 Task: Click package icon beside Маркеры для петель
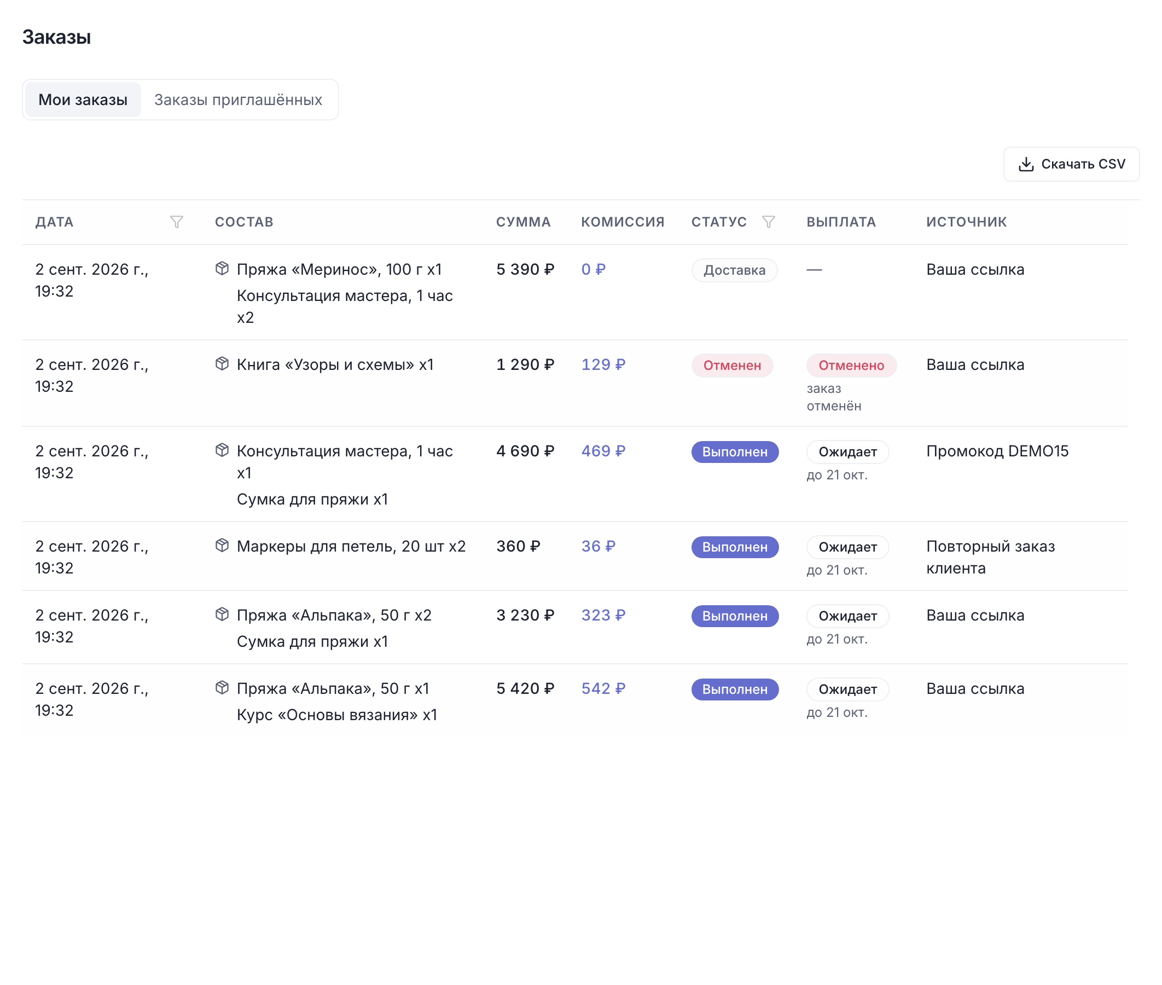[x=222, y=546]
